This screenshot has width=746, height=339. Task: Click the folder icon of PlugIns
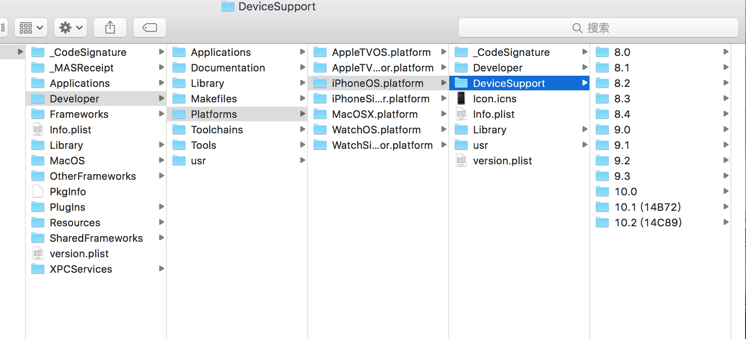[38, 207]
